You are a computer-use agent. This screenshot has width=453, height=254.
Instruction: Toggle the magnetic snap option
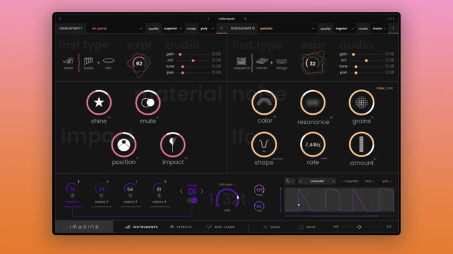point(349,181)
